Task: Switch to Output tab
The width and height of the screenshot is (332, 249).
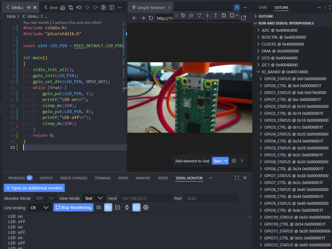Action: [46, 178]
